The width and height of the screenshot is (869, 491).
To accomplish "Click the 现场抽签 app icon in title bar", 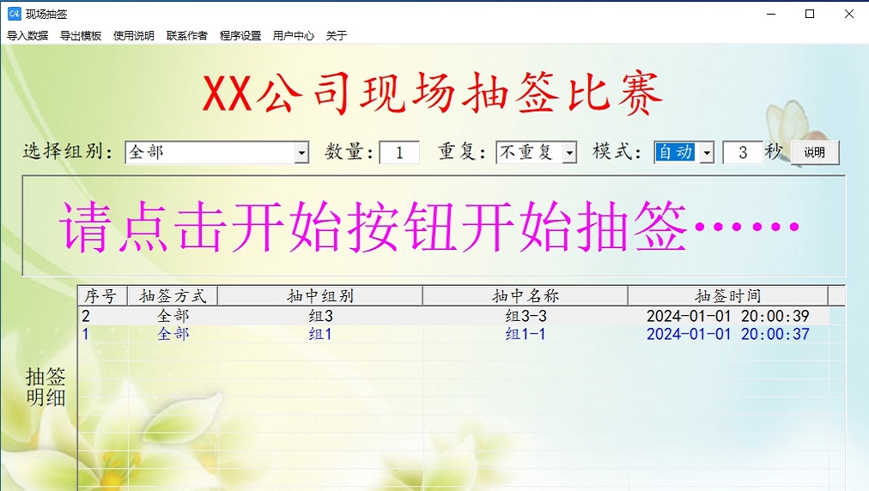I will pyautogui.click(x=14, y=14).
